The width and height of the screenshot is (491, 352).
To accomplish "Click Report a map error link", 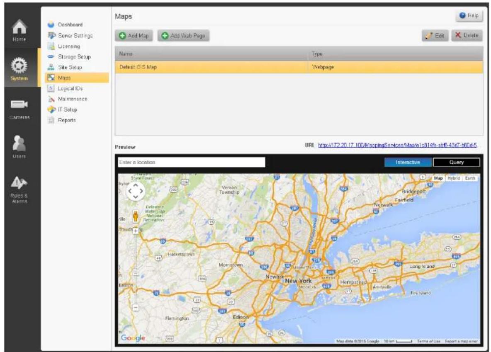I will (x=461, y=341).
